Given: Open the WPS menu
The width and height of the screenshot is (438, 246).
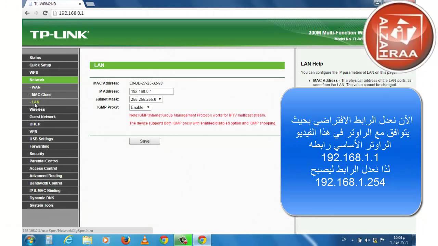Looking at the screenshot, I should [x=50, y=72].
